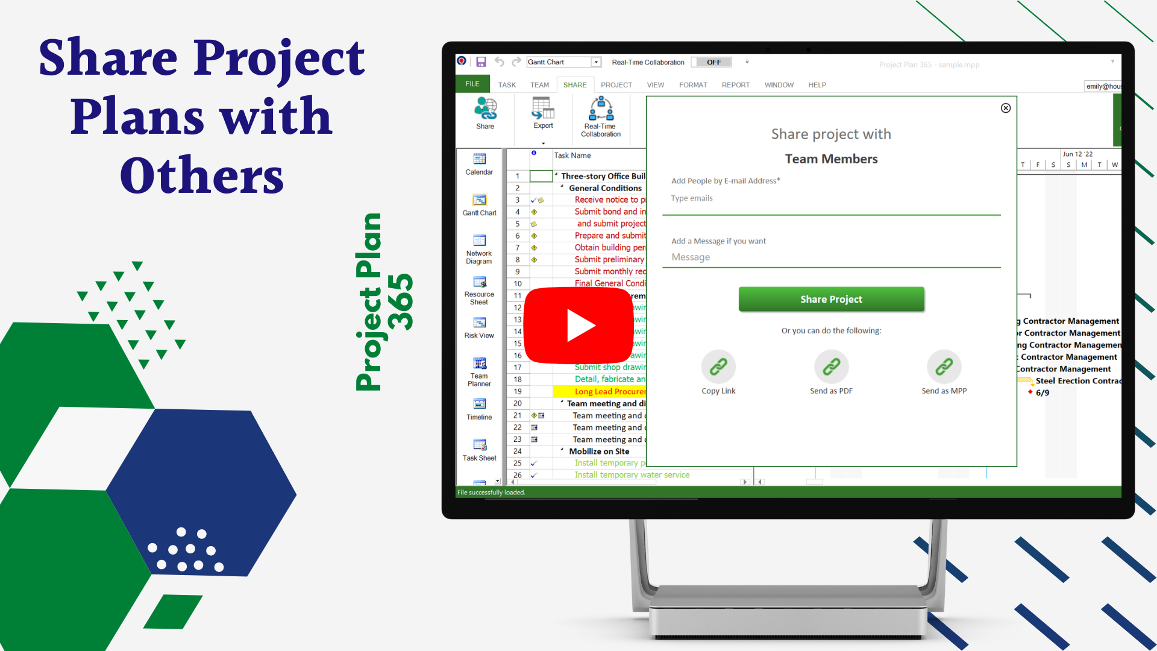This screenshot has width=1157, height=651.
Task: Click the SHARE ribbon tab
Action: pyautogui.click(x=573, y=84)
